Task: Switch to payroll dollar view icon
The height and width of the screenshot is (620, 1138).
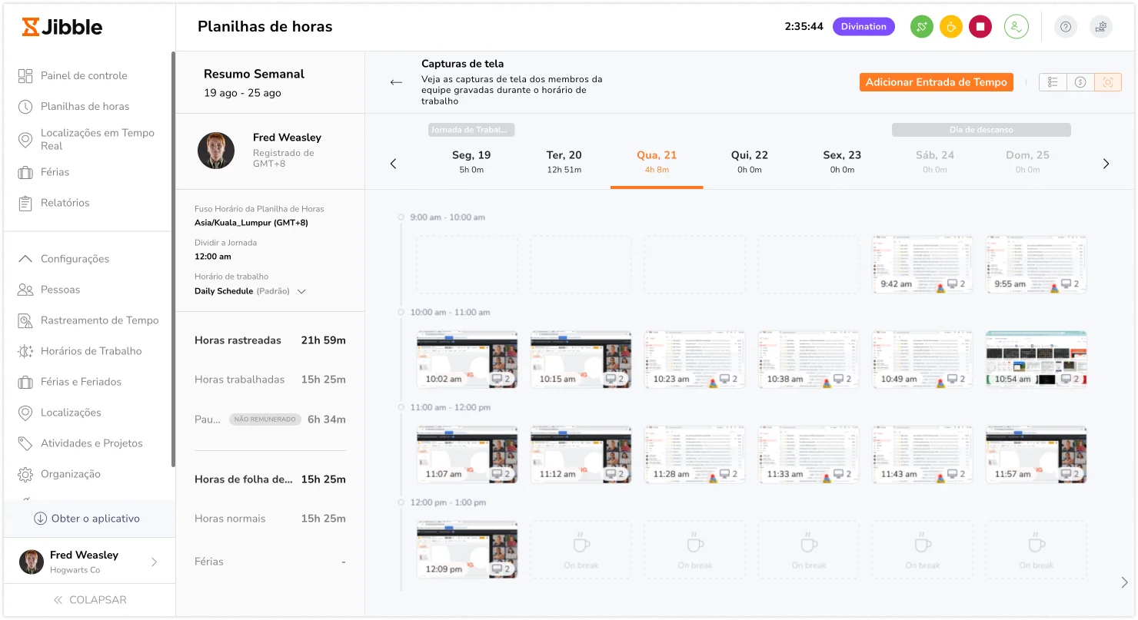Action: click(x=1080, y=82)
